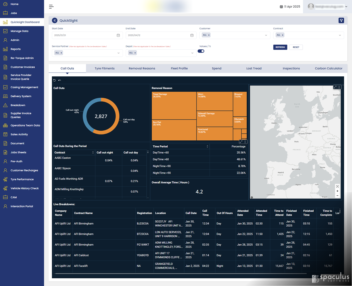Click the Operations Team Data building icon
Screen dimensions: 352x286
click(5, 125)
